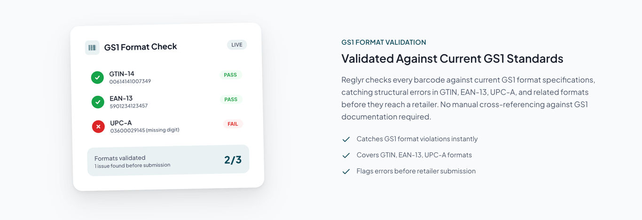Image resolution: width=642 pixels, height=220 pixels.
Task: Click the barcode icon beside GS1 Format Check
Action: [x=92, y=48]
